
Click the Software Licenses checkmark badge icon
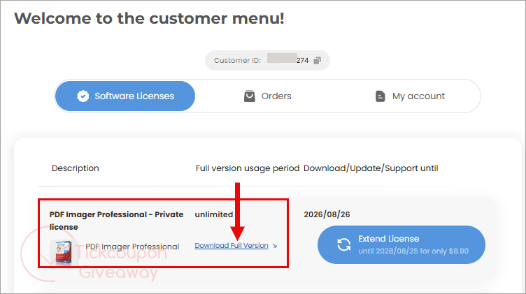(83, 96)
